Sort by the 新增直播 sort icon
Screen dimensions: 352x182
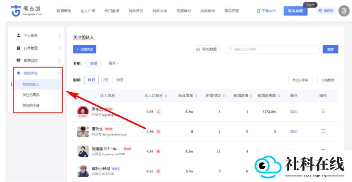251,96
